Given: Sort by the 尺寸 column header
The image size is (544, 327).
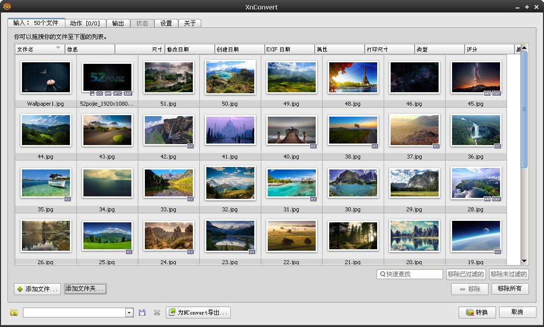Looking at the screenshot, I should (140, 49).
